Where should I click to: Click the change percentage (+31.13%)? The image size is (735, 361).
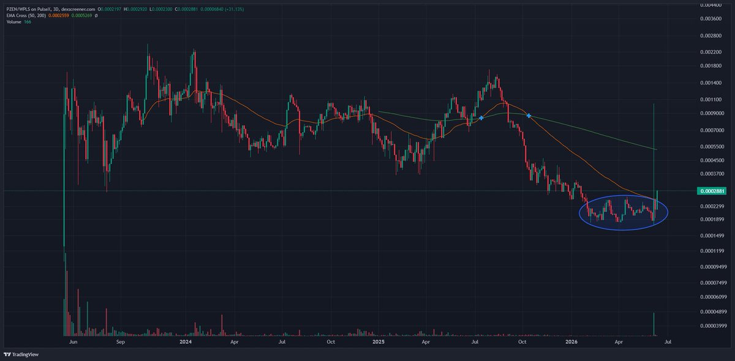[234, 9]
